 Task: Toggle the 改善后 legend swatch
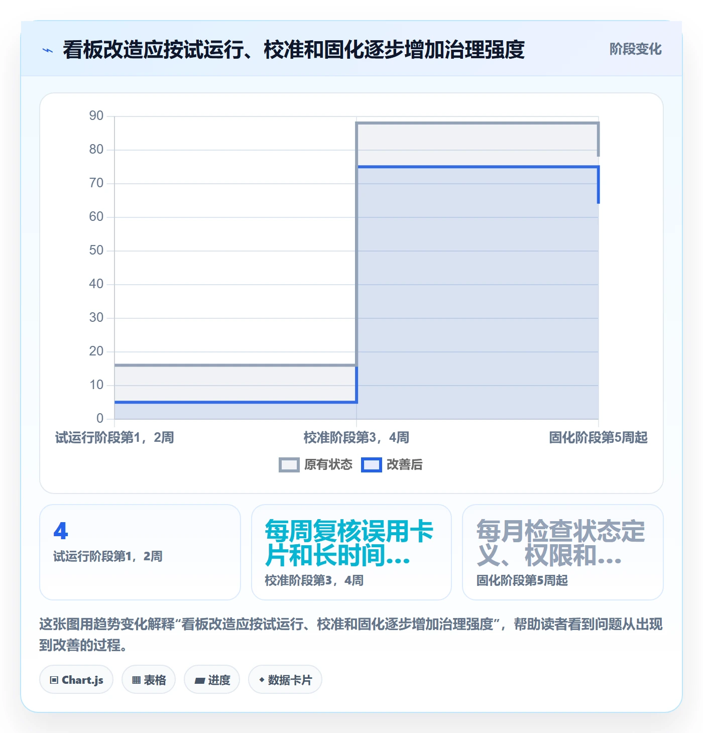(x=372, y=465)
